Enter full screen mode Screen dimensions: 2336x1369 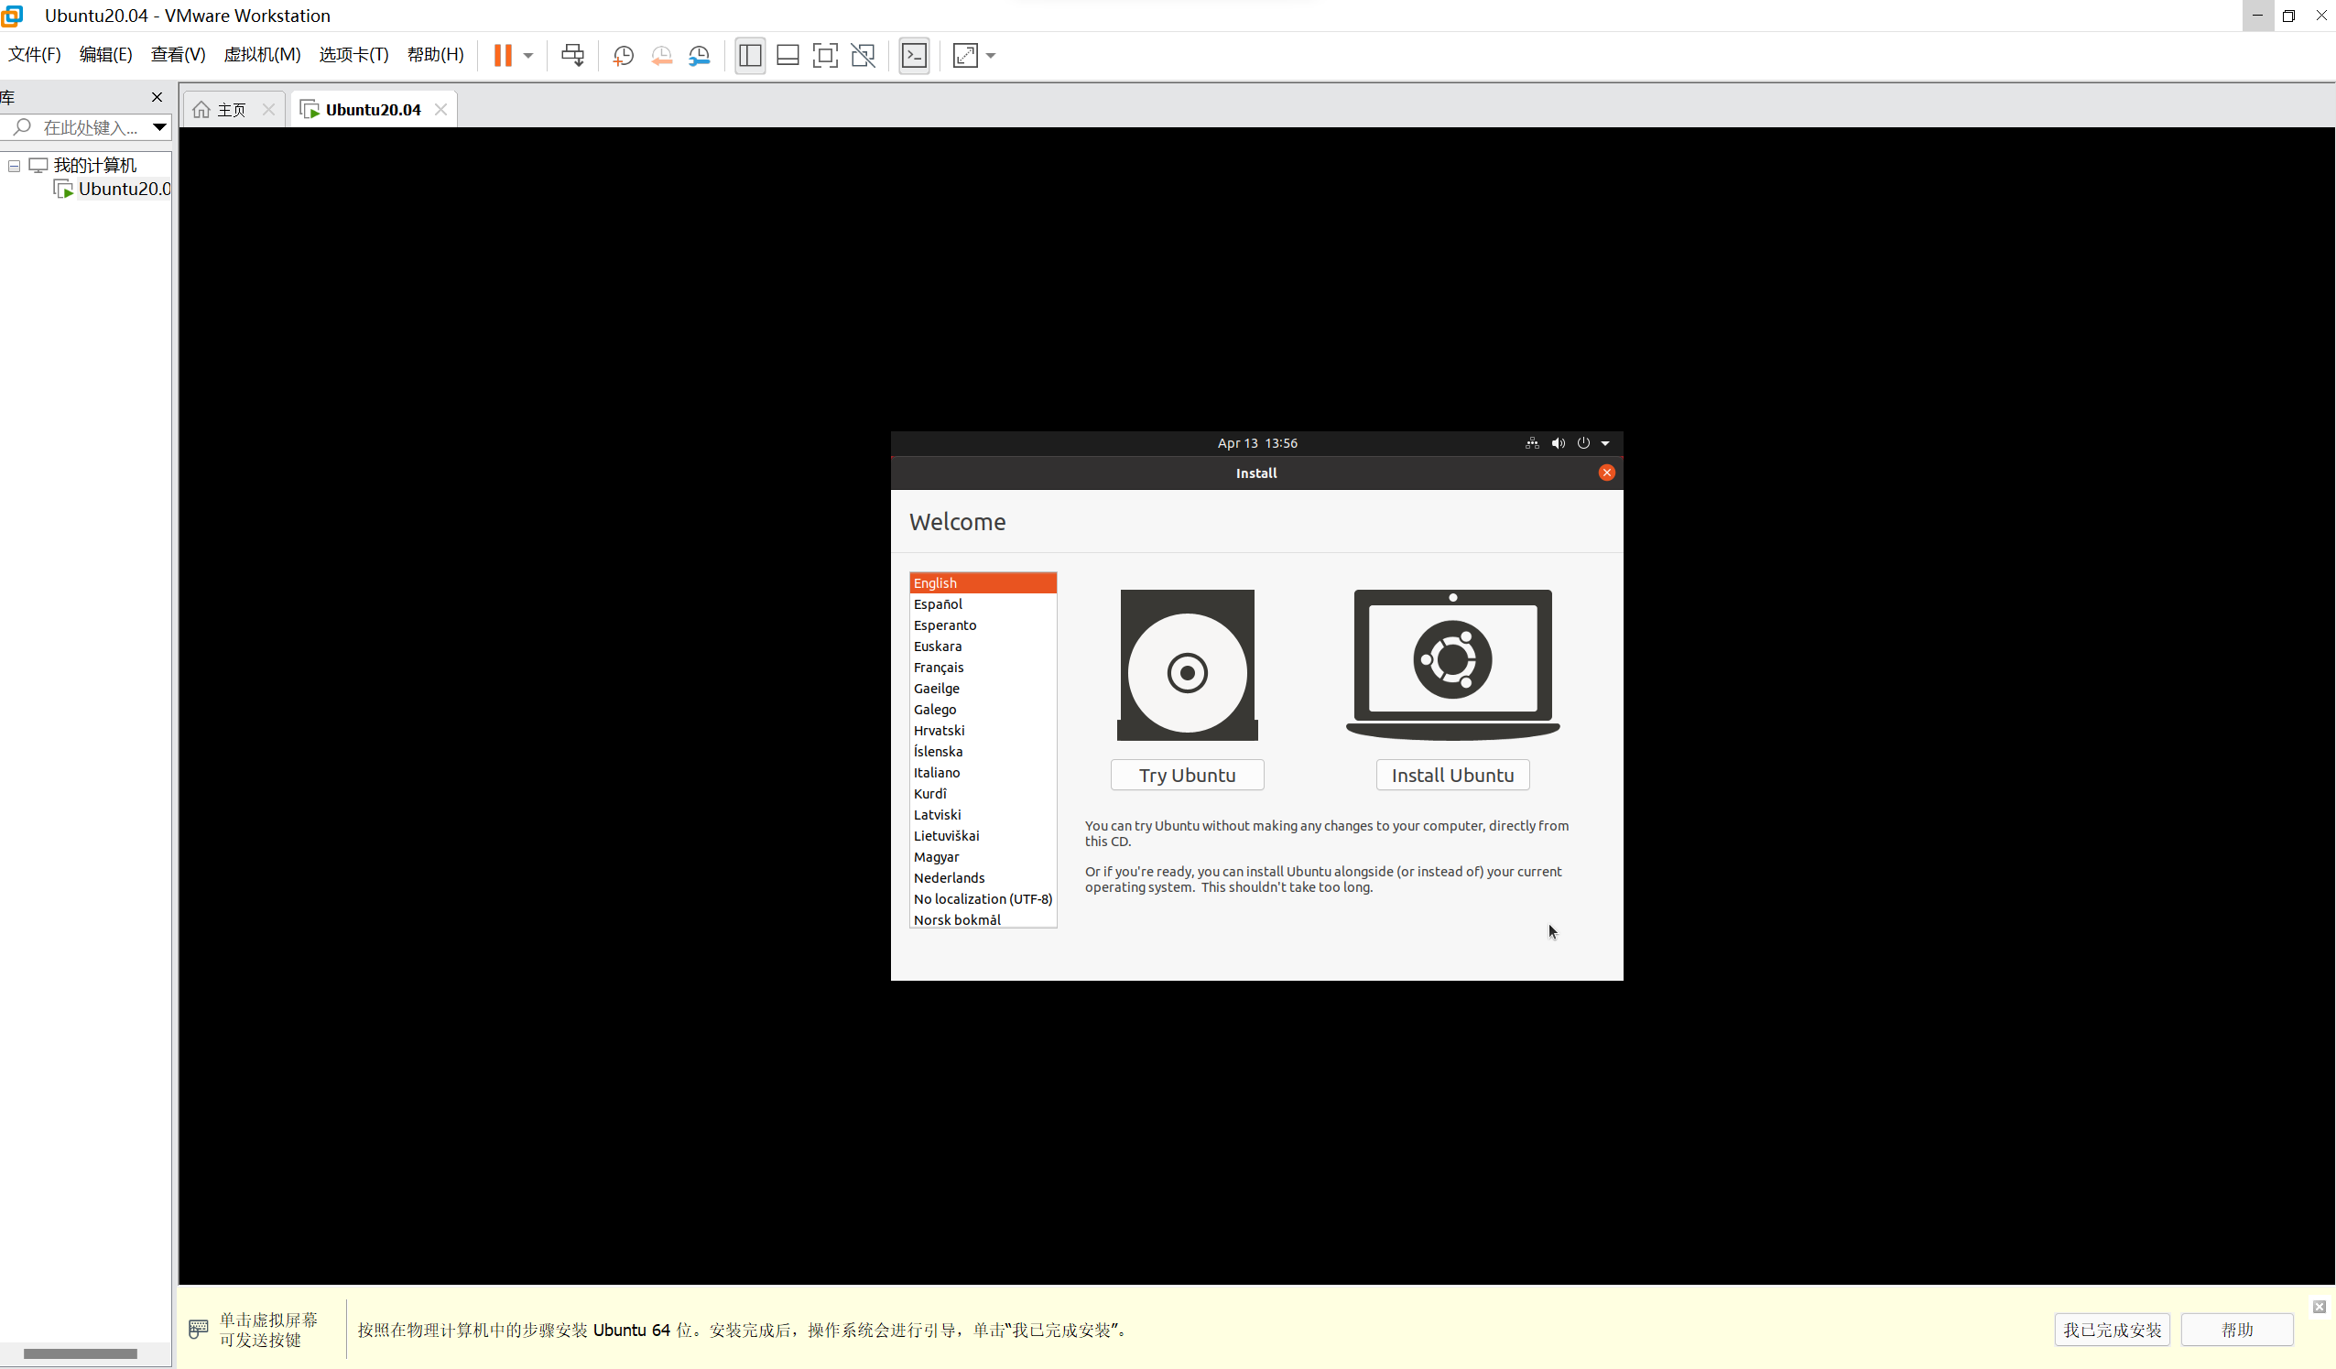[x=825, y=56]
